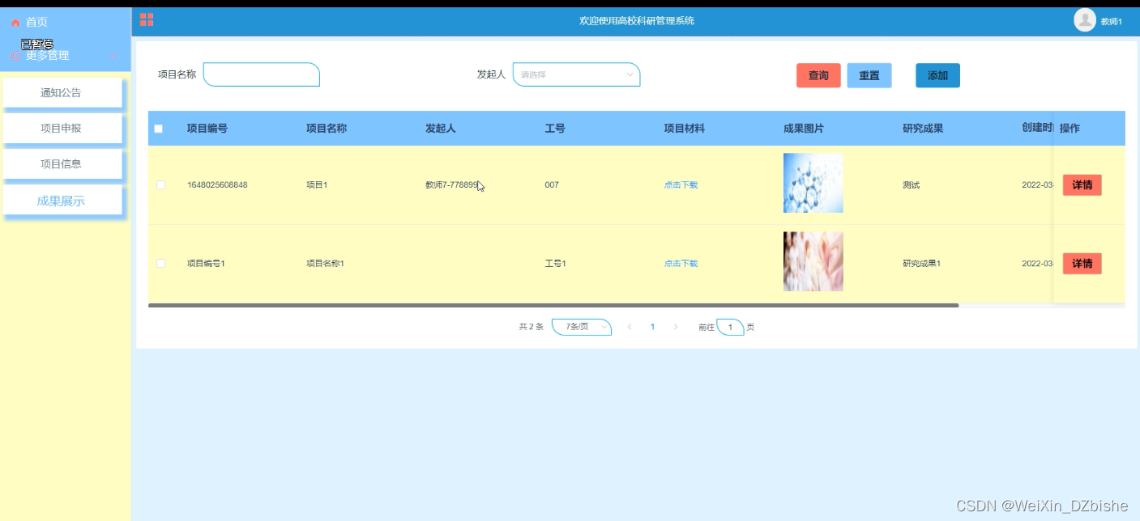1140x521 pixels.
Task: Click 点击下载 link in 项目1 row
Action: (x=681, y=184)
